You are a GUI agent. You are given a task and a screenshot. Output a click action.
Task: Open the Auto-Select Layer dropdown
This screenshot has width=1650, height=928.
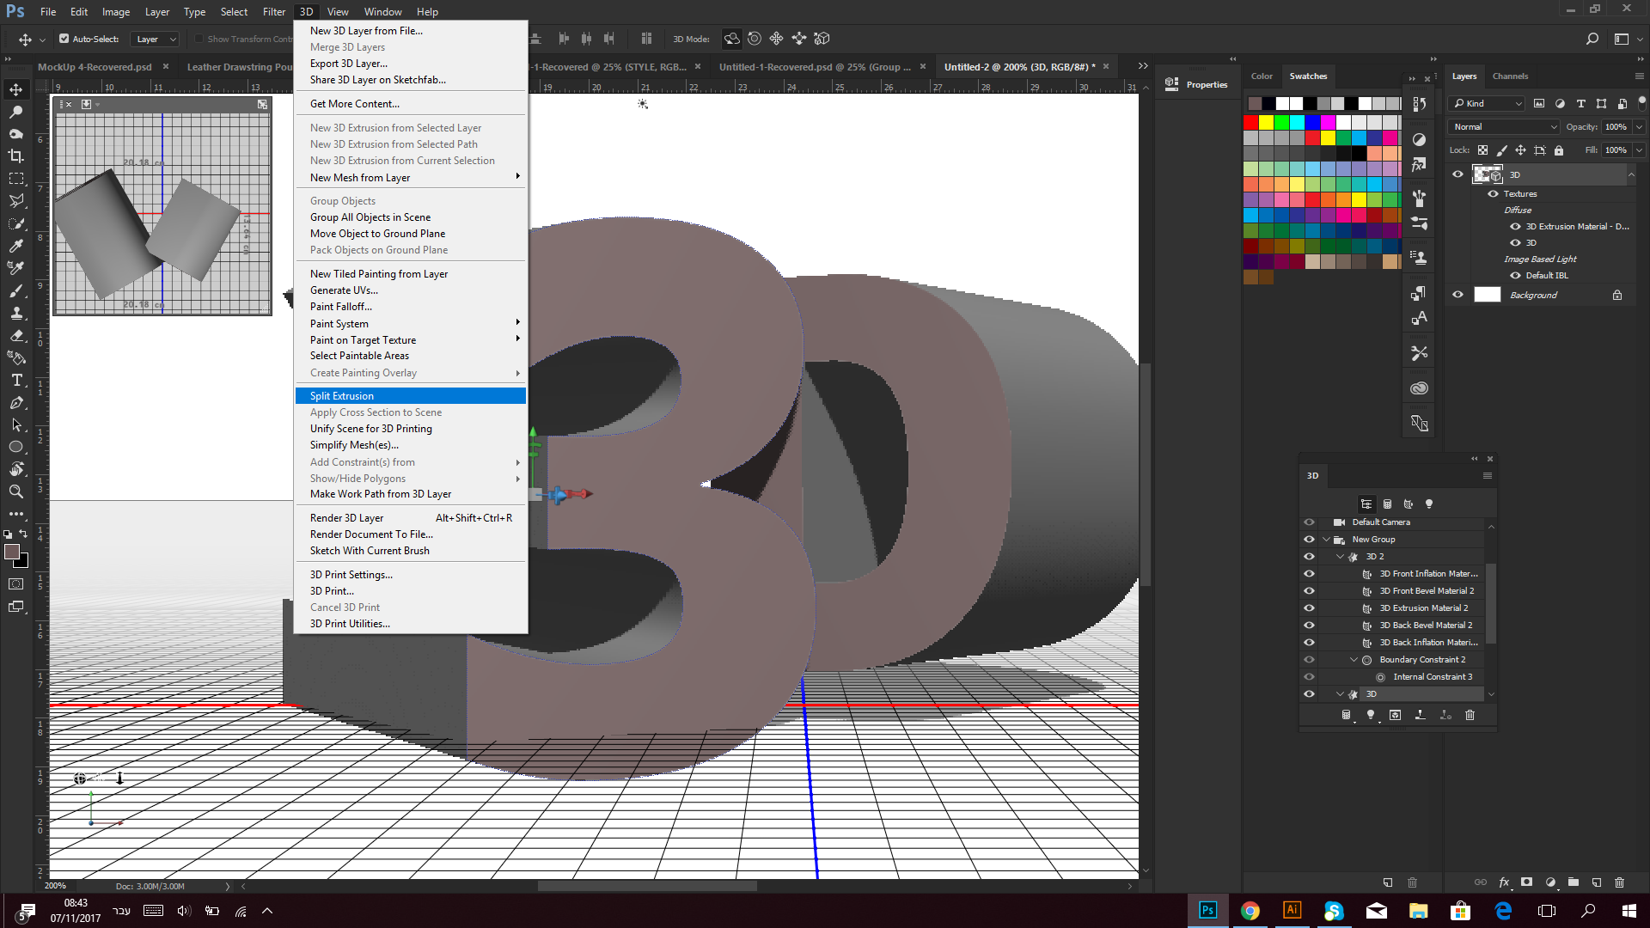155,39
